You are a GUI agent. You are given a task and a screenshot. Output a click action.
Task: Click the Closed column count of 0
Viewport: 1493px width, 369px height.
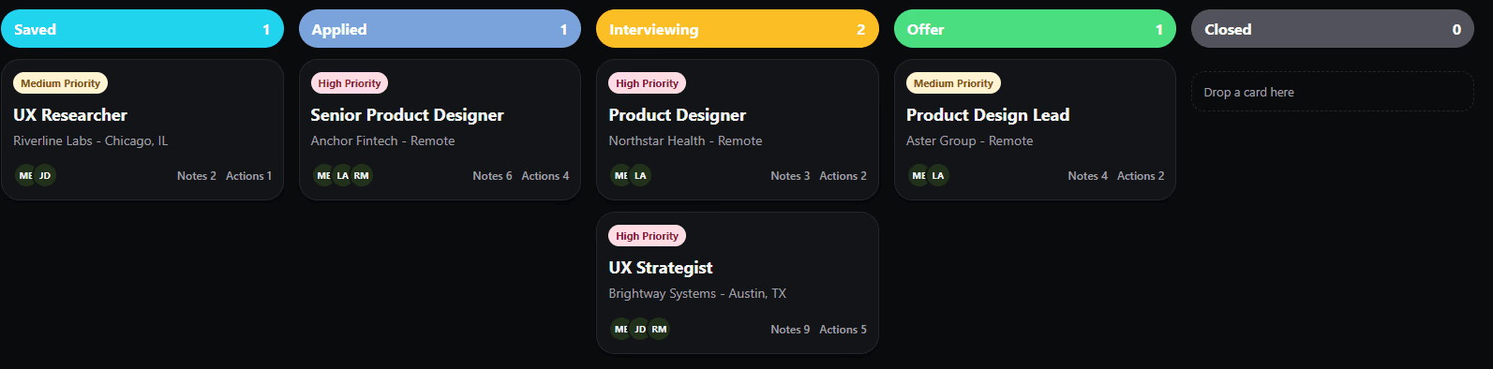[x=1456, y=30]
